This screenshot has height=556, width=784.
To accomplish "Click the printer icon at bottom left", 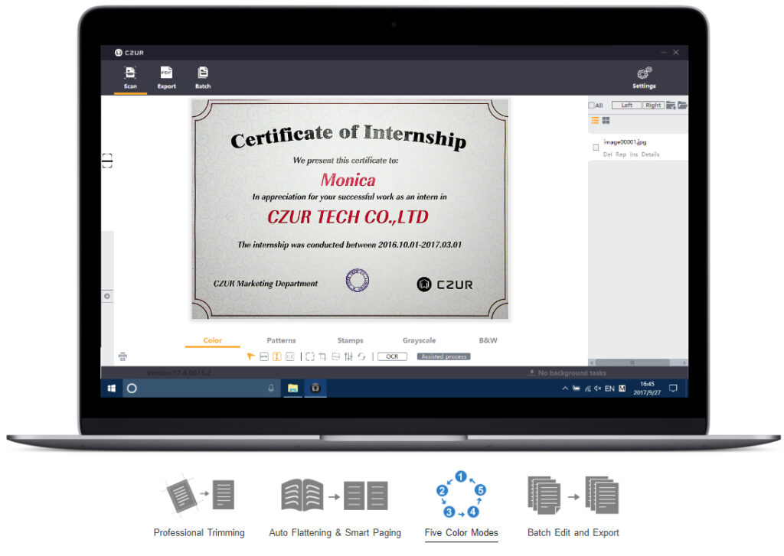I will pos(122,356).
